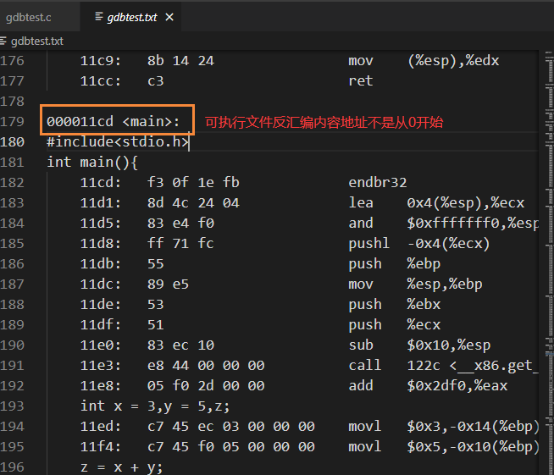
Task: Click operand '%ebx' on line 188
Action: point(424,305)
